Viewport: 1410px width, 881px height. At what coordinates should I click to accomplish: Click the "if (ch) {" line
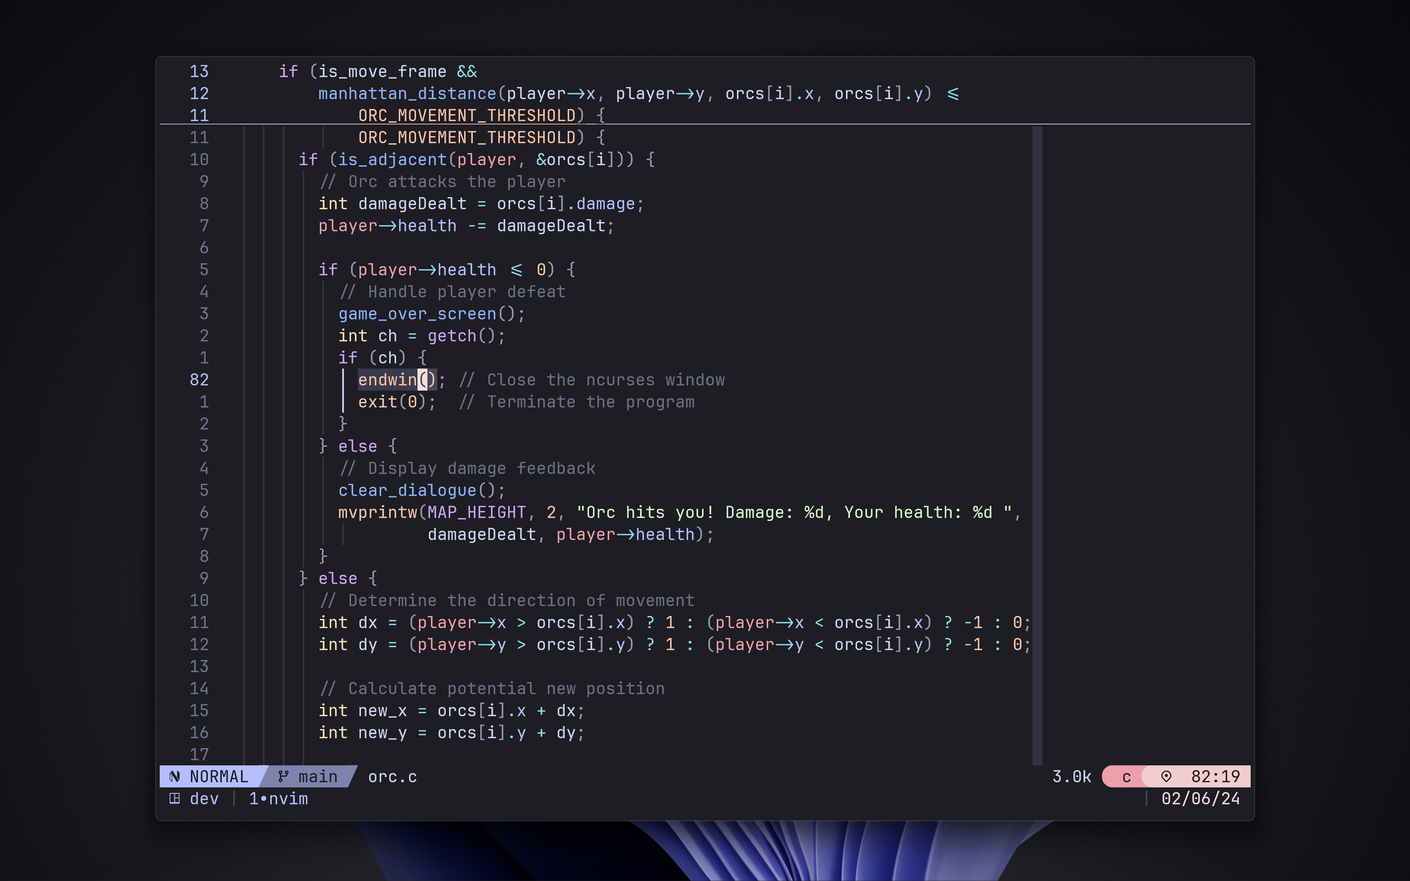tap(383, 358)
